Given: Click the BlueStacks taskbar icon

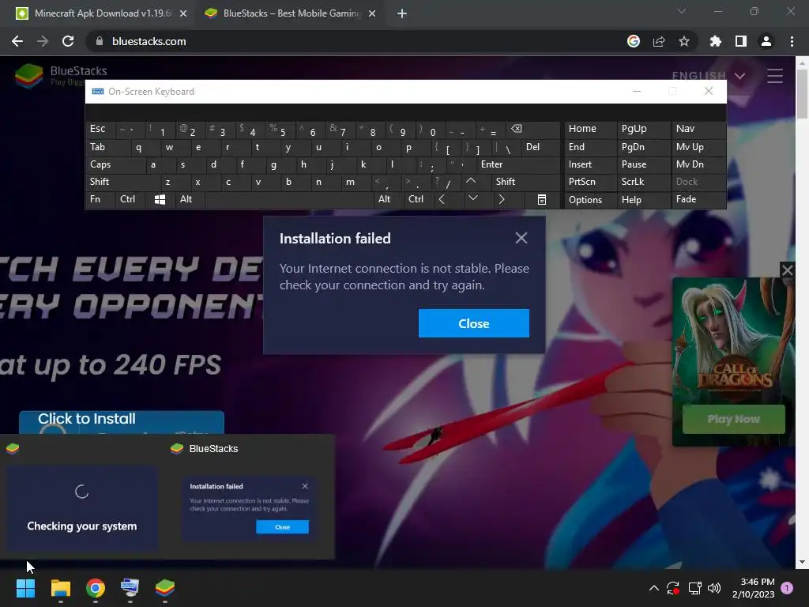Looking at the screenshot, I should (x=165, y=588).
